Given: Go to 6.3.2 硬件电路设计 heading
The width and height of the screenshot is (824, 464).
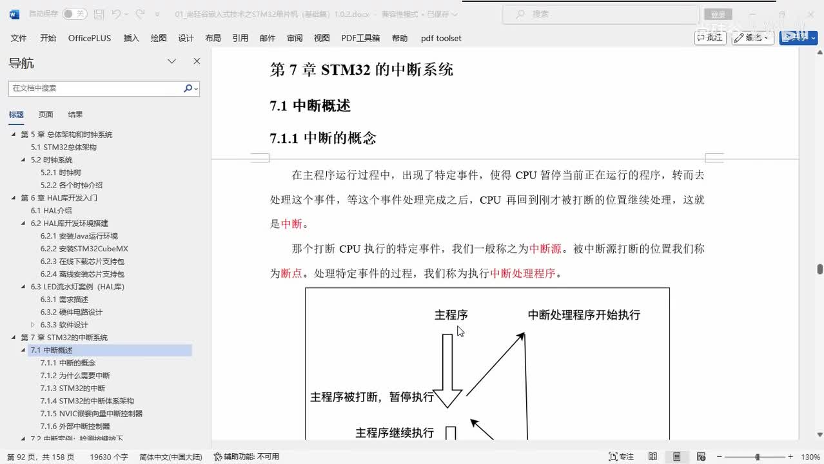Looking at the screenshot, I should (x=72, y=312).
